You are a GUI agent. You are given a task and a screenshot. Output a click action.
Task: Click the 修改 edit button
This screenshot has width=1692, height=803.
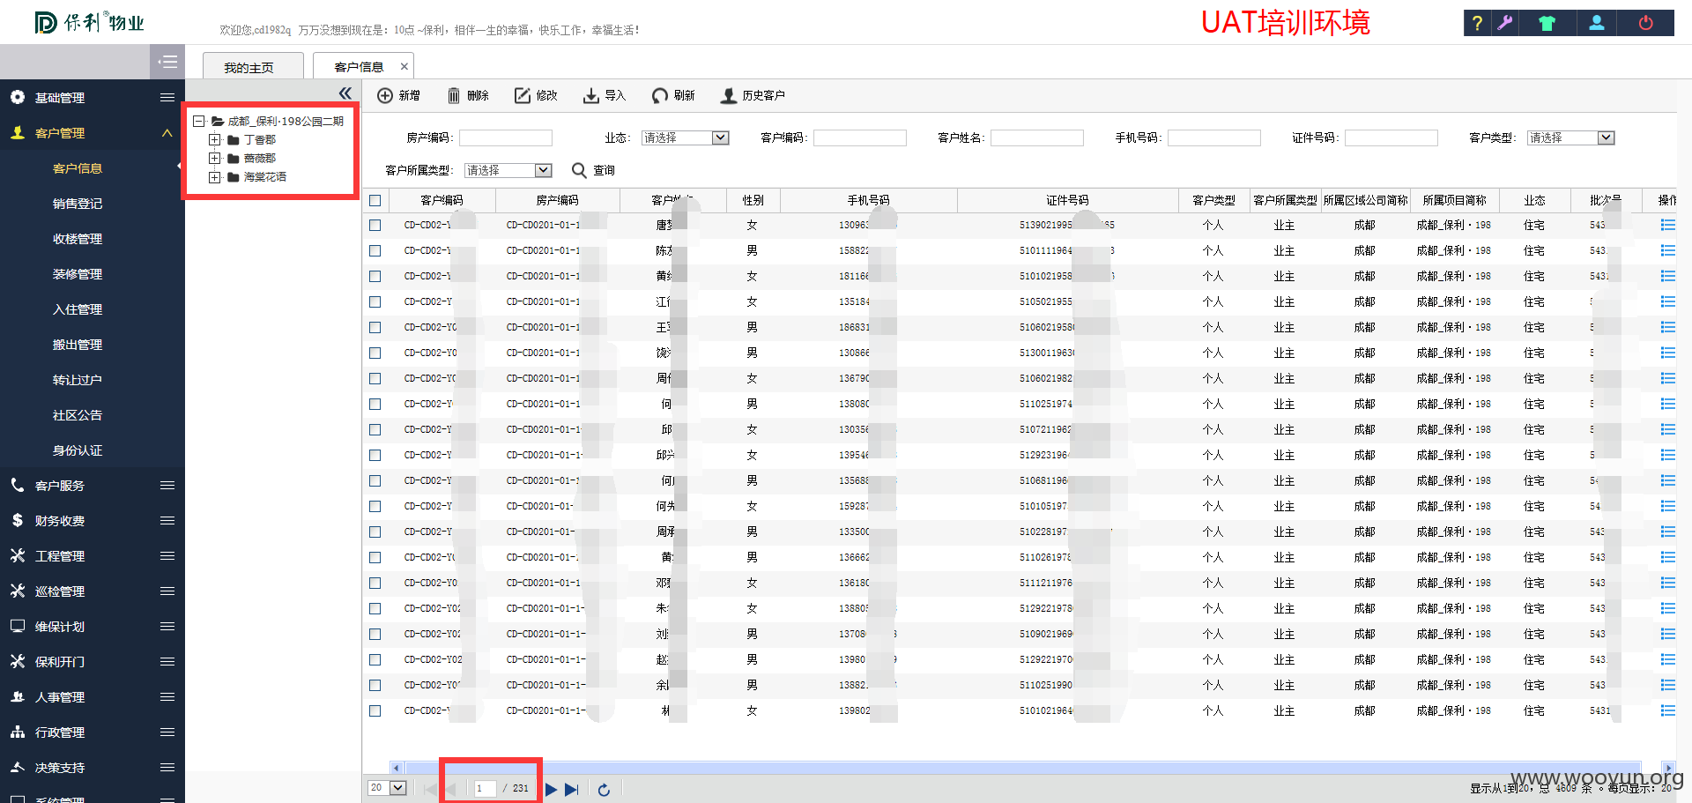[536, 95]
